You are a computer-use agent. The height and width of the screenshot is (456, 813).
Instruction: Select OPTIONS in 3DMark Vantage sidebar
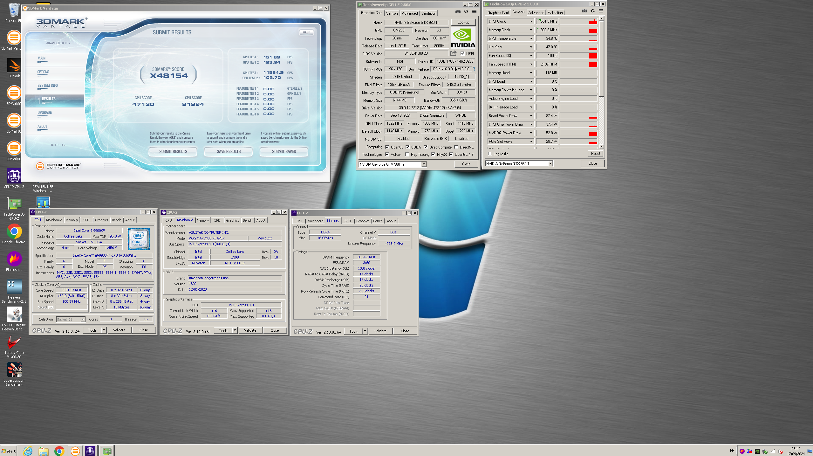(43, 72)
